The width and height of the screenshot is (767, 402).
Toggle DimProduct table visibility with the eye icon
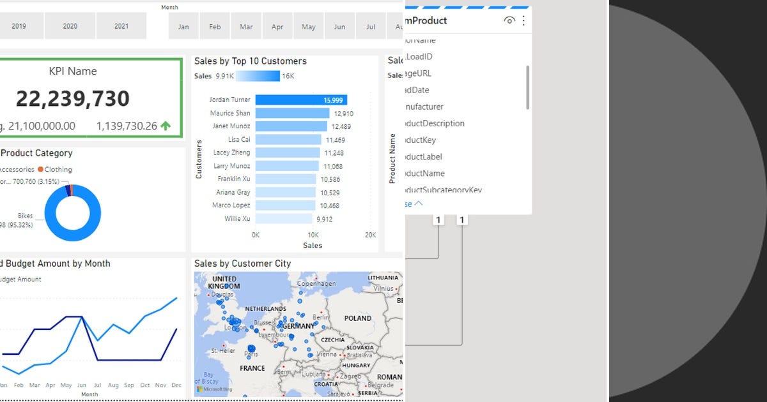coord(509,20)
